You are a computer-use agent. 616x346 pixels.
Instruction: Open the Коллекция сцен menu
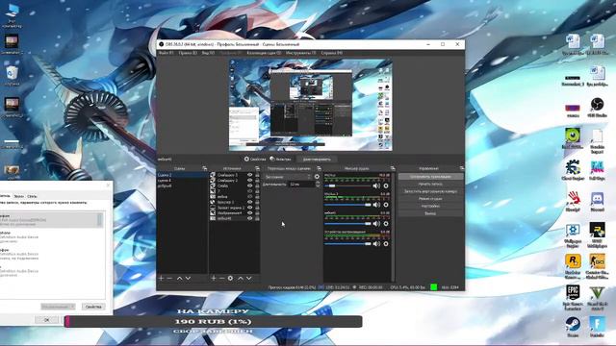[264, 53]
